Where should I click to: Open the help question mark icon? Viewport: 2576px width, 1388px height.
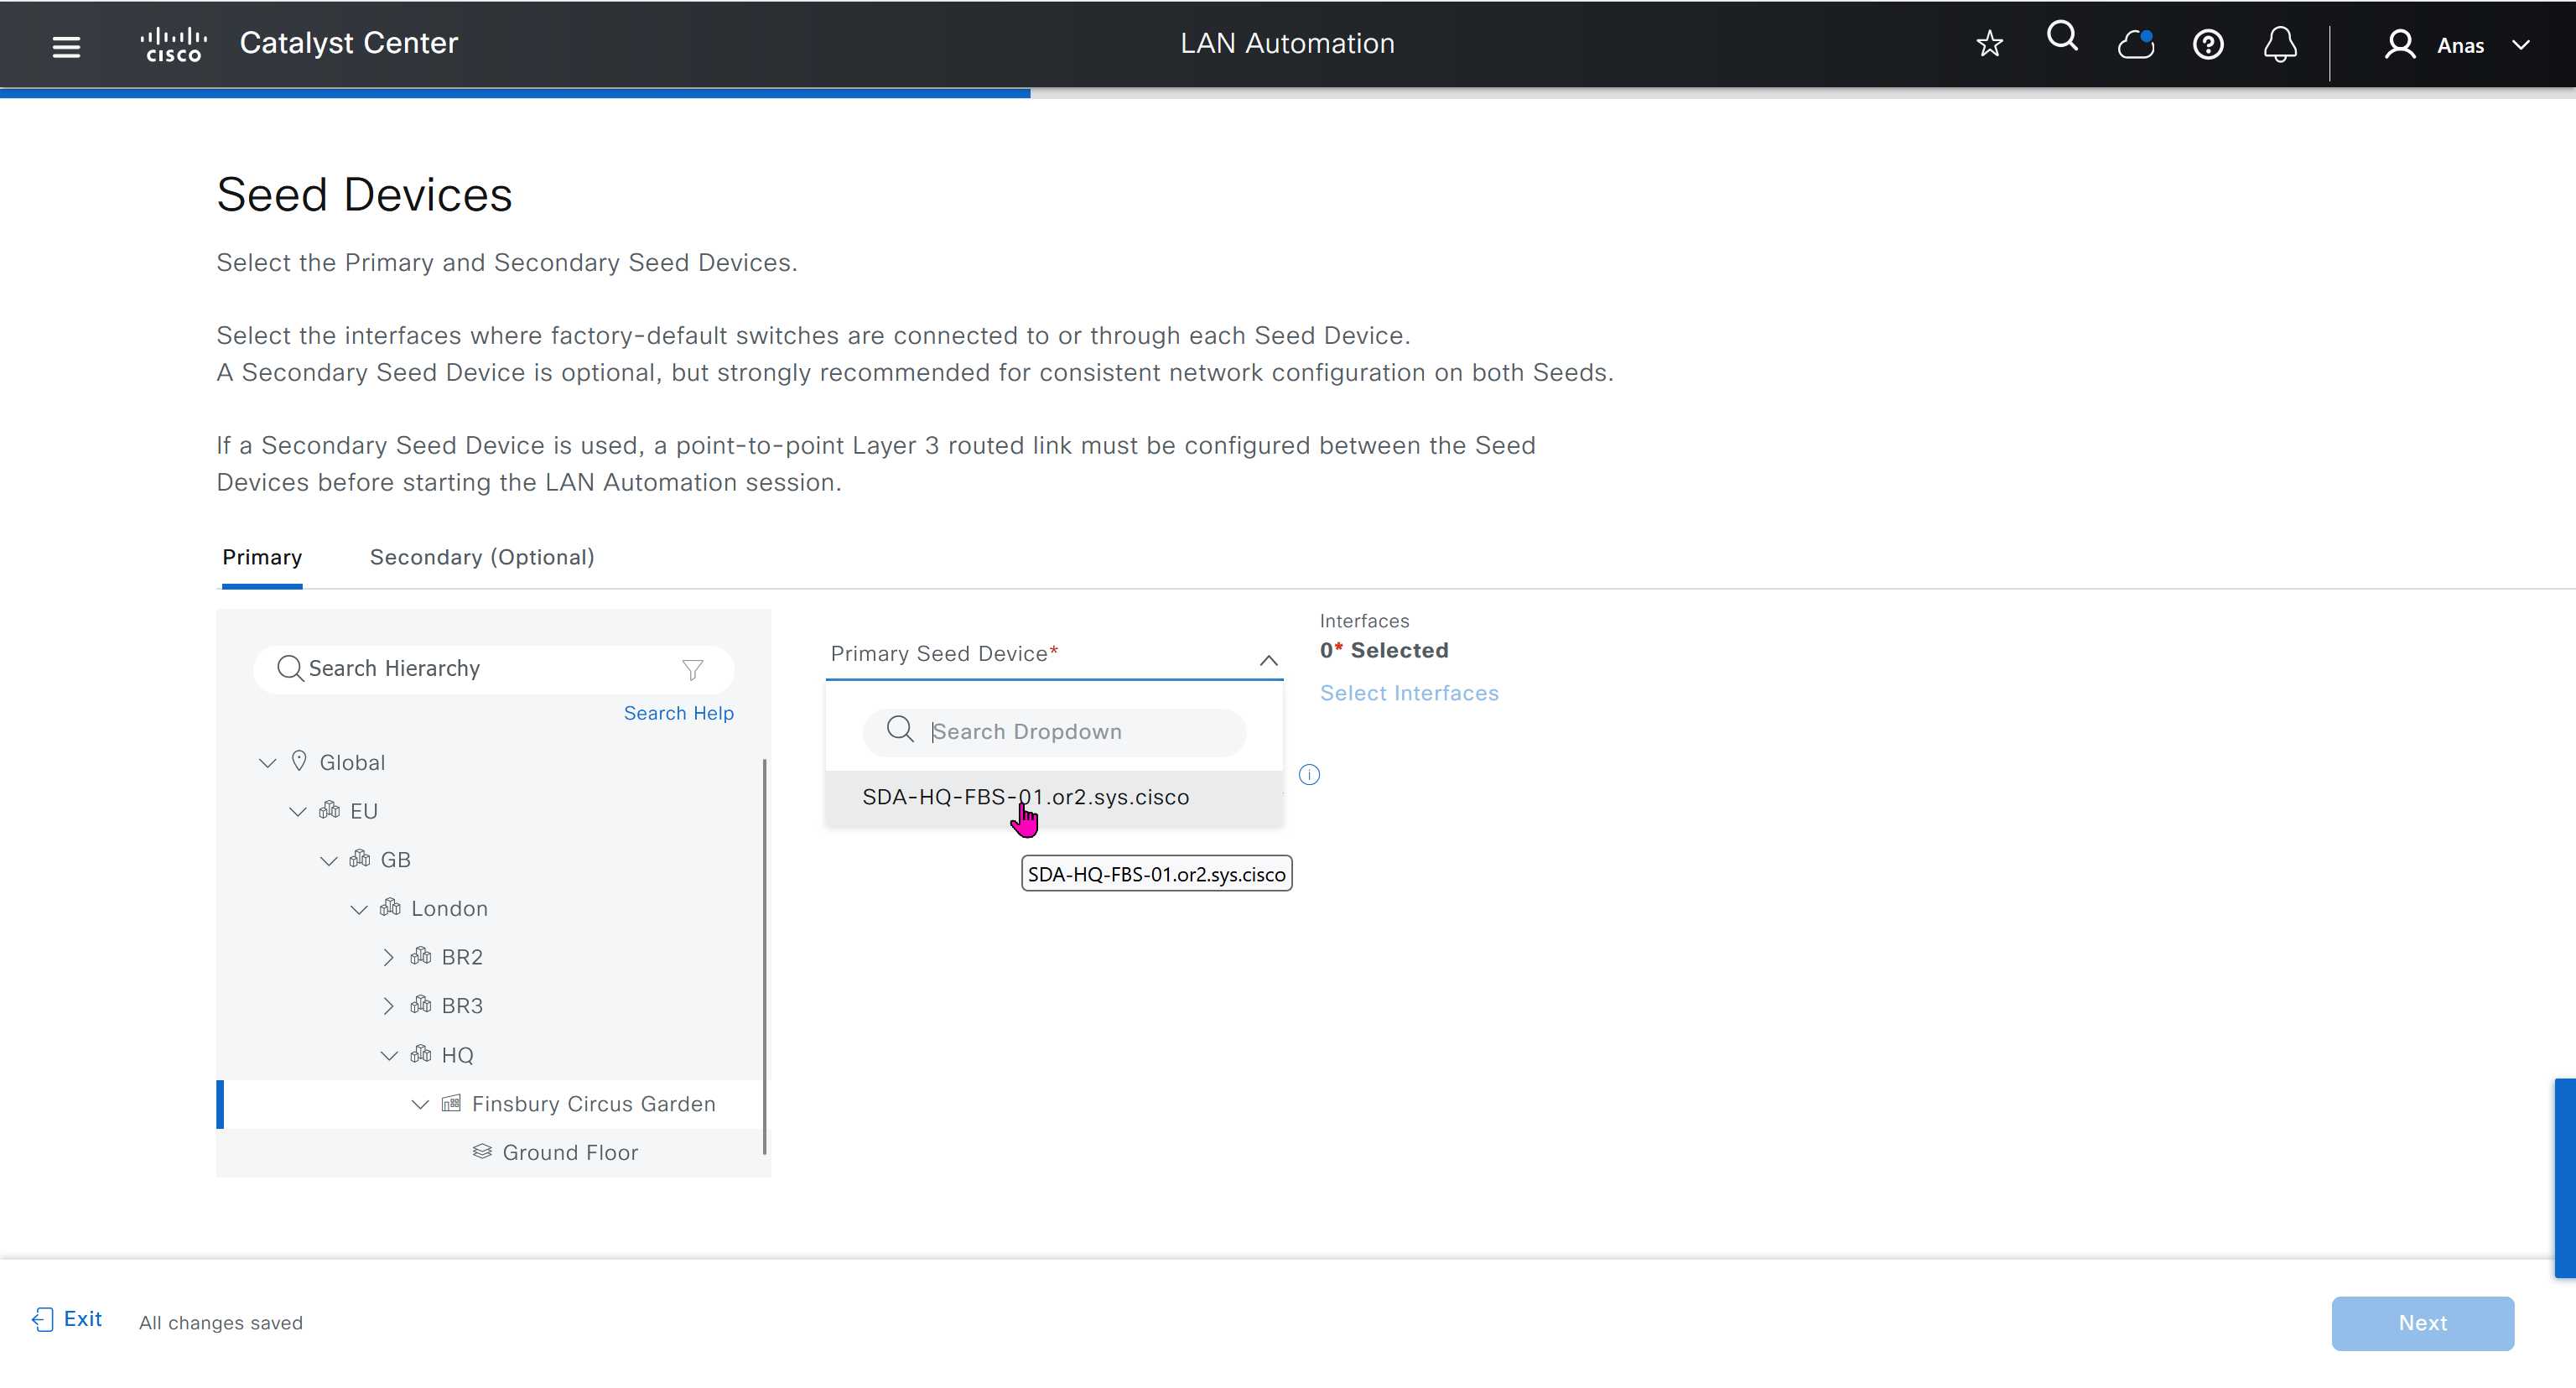(x=2207, y=45)
